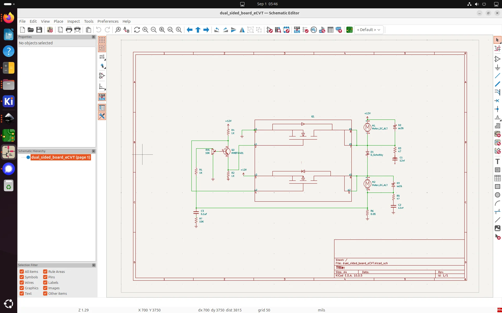502x313 pixels.
Task: Click Zoom to Fit Page icon
Action: click(x=162, y=30)
